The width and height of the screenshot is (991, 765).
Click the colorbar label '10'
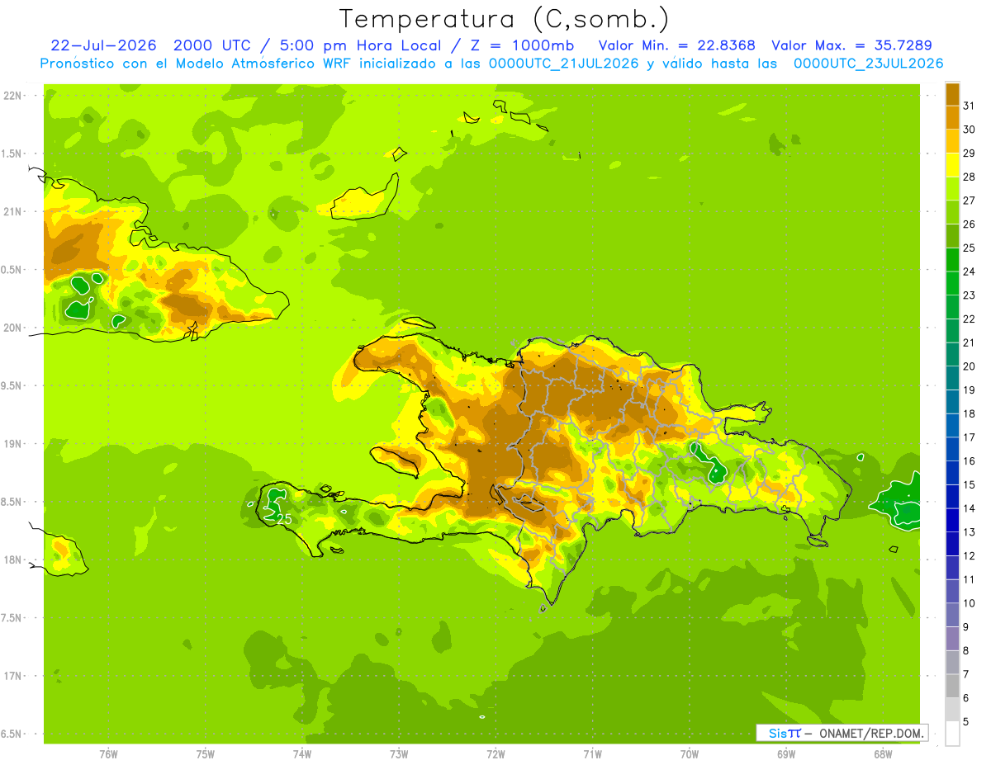969,603
